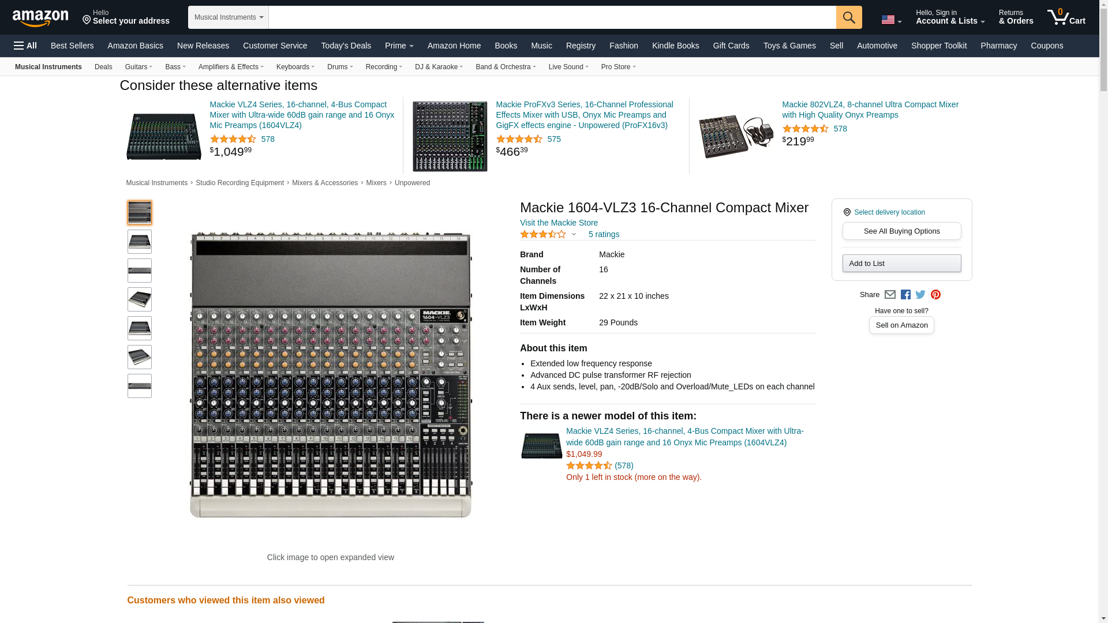The width and height of the screenshot is (1108, 623).
Task: Select second product thumbnail image
Action: pos(140,242)
